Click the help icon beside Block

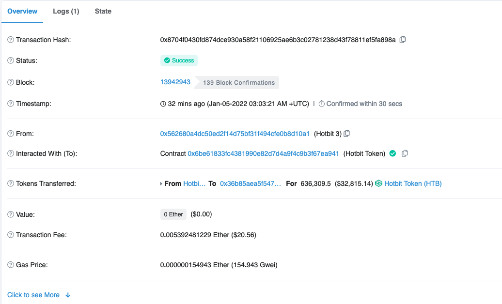click(x=11, y=82)
